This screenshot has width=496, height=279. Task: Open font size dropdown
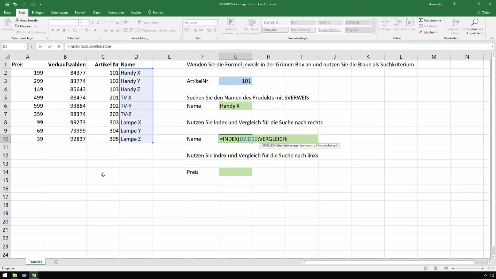tap(88, 22)
